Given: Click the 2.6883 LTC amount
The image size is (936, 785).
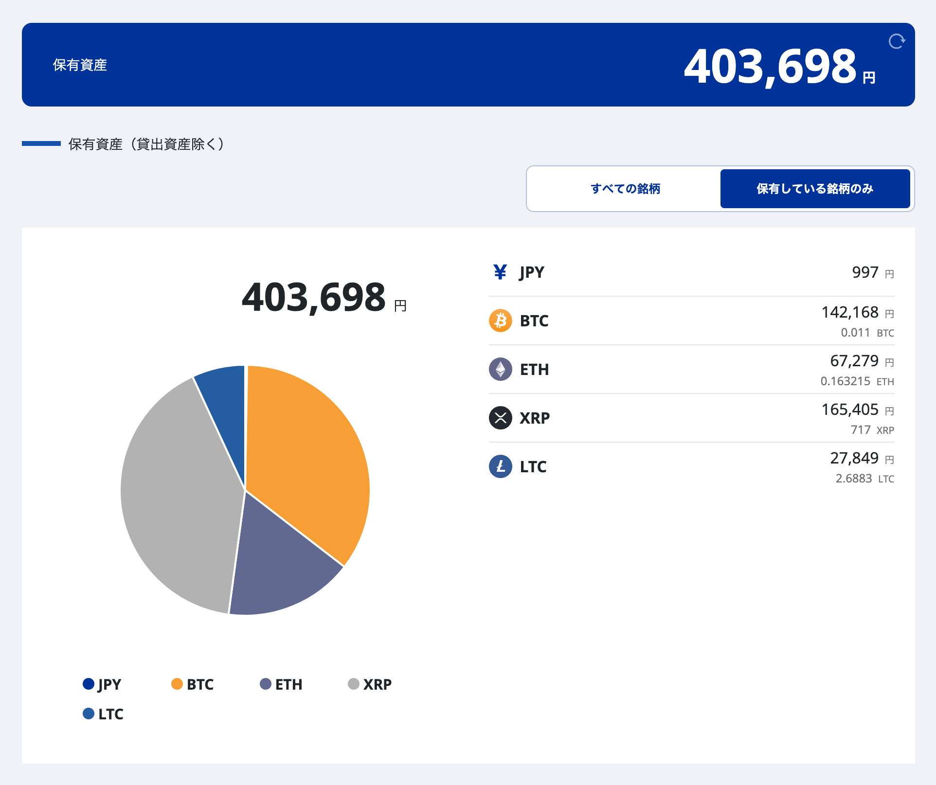Looking at the screenshot, I should coord(865,479).
